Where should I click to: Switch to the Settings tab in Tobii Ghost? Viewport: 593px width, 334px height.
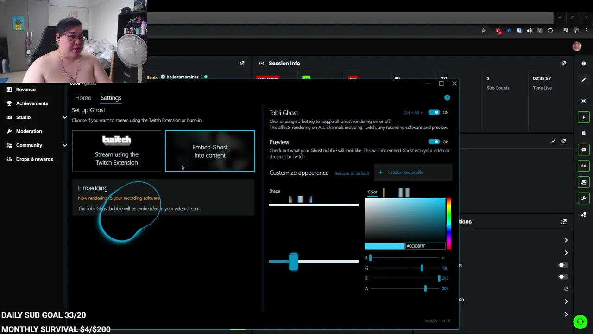(x=111, y=98)
